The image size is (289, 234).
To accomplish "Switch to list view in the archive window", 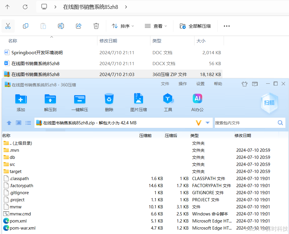I will coord(28,123).
